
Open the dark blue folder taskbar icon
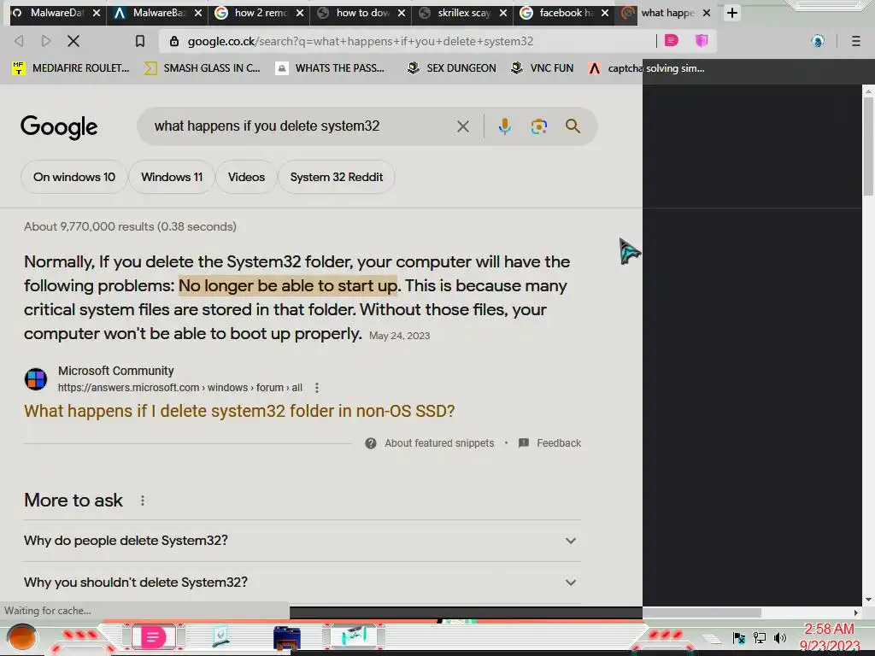click(287, 638)
